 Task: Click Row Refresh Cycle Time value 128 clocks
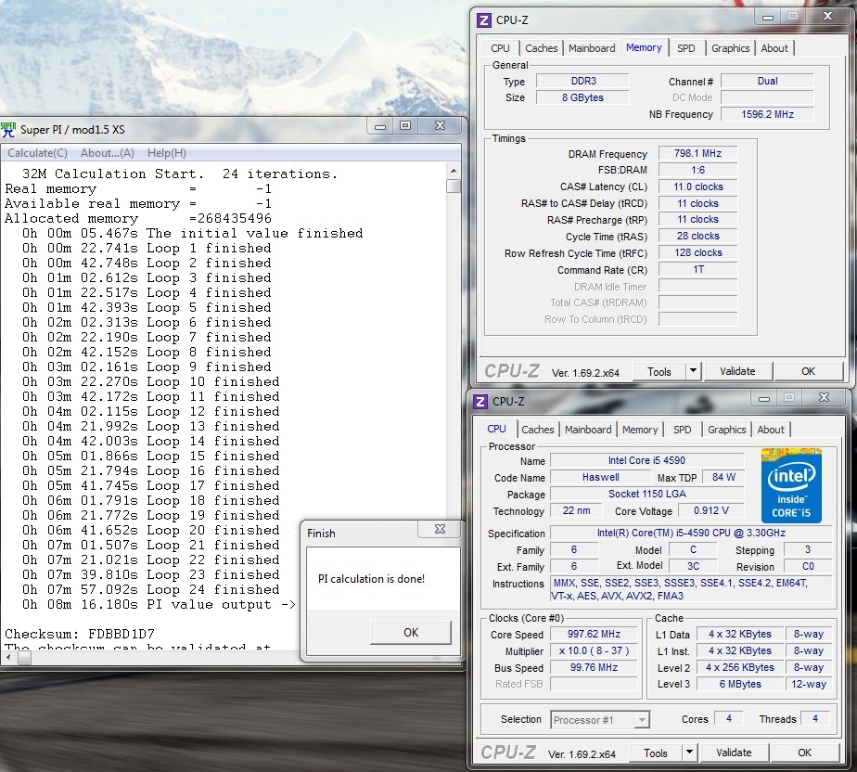[x=697, y=252]
